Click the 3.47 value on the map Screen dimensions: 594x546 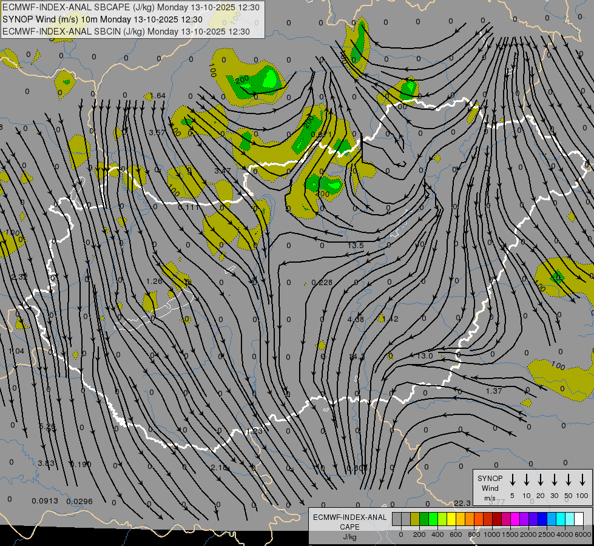pyautogui.click(x=223, y=171)
